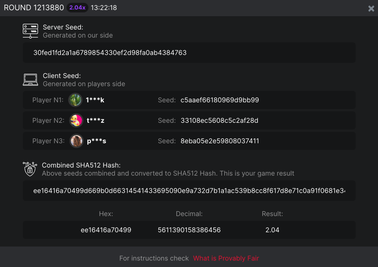378x267 pixels.
Task: Click the Generated on our side subtitle
Action: tap(78, 36)
